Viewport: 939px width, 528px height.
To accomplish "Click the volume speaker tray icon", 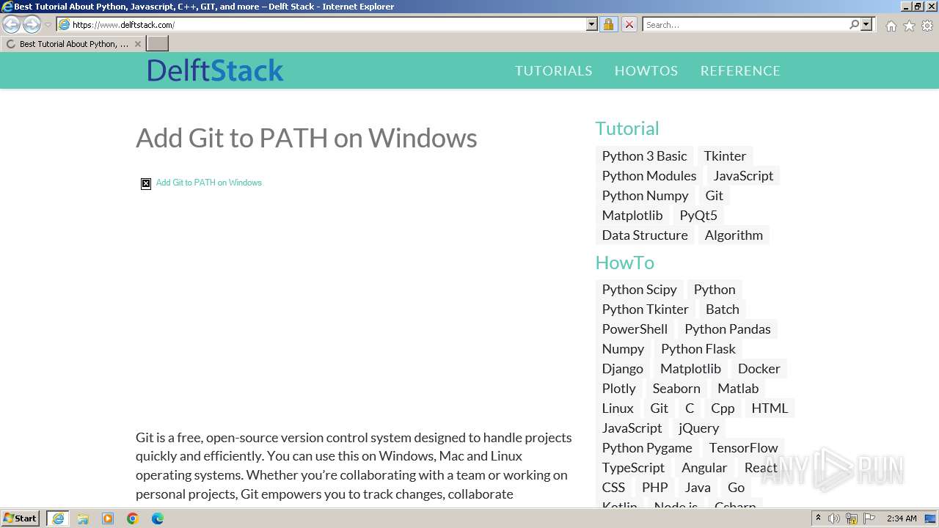I will click(833, 518).
